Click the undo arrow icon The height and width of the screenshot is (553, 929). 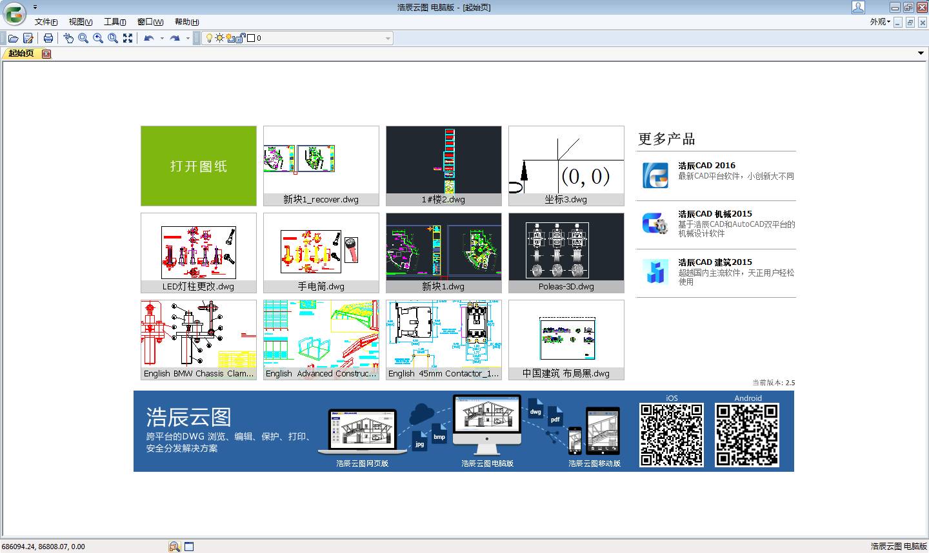coord(149,38)
